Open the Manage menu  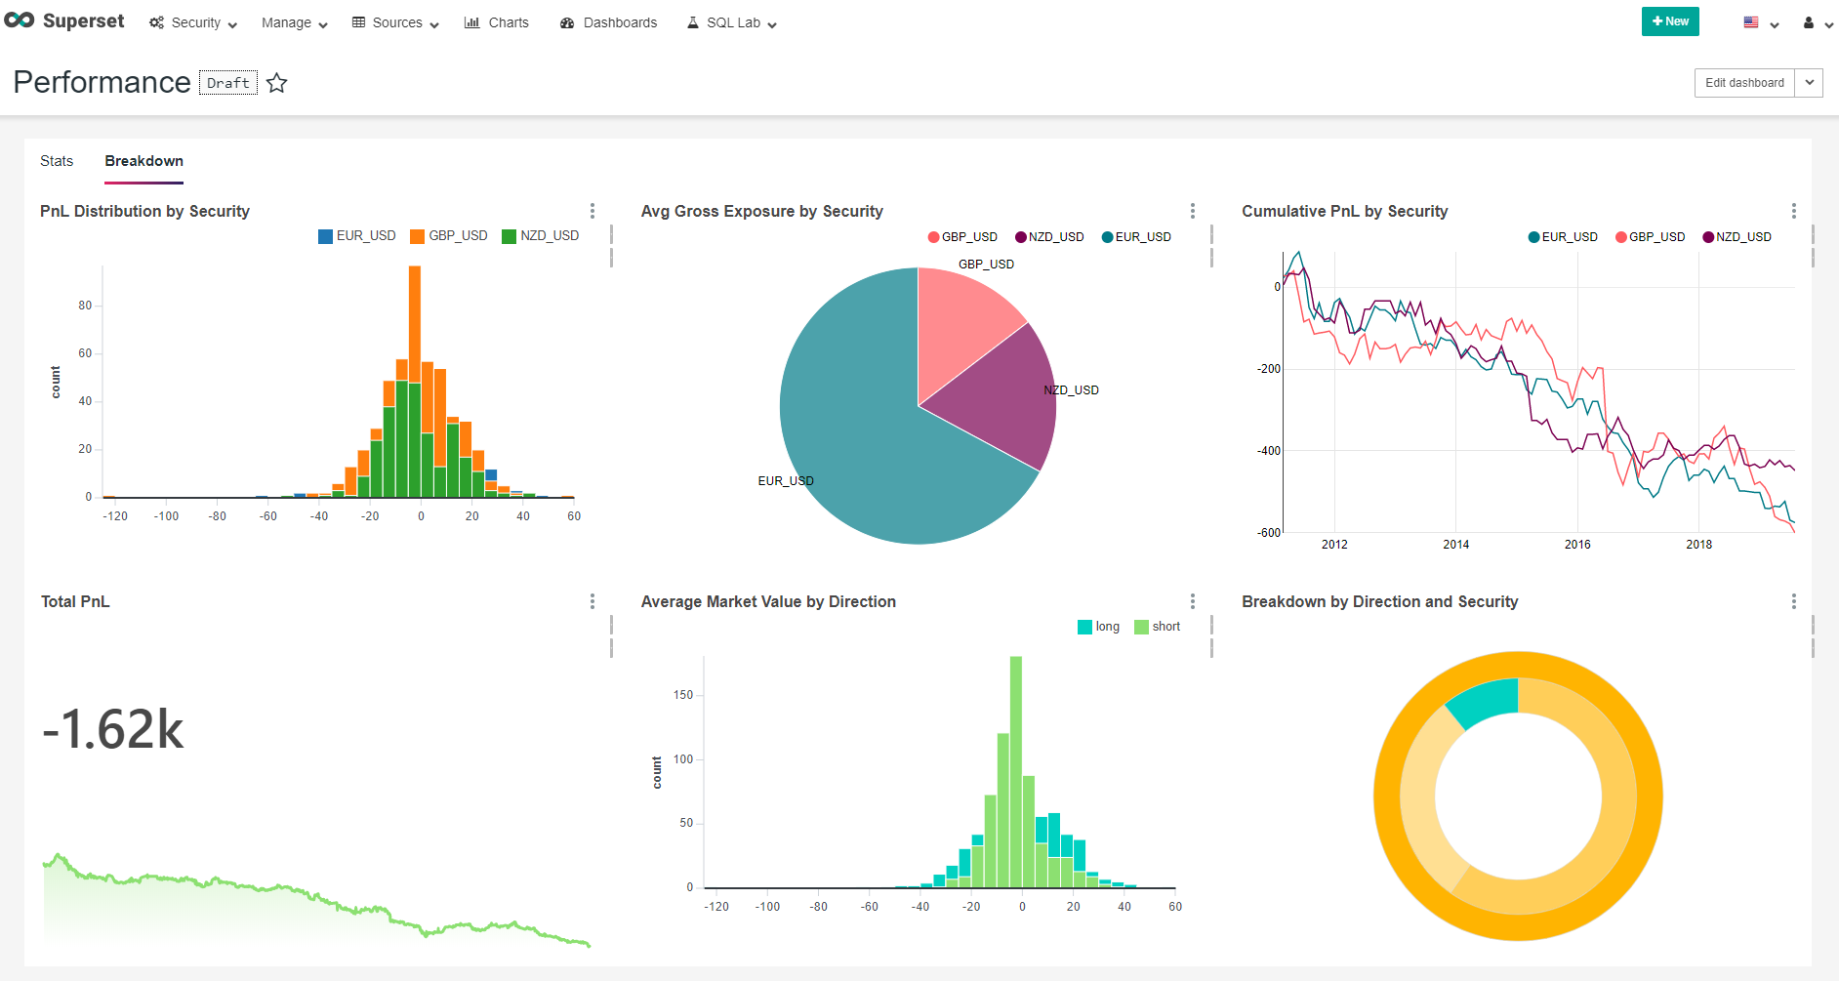(x=286, y=22)
